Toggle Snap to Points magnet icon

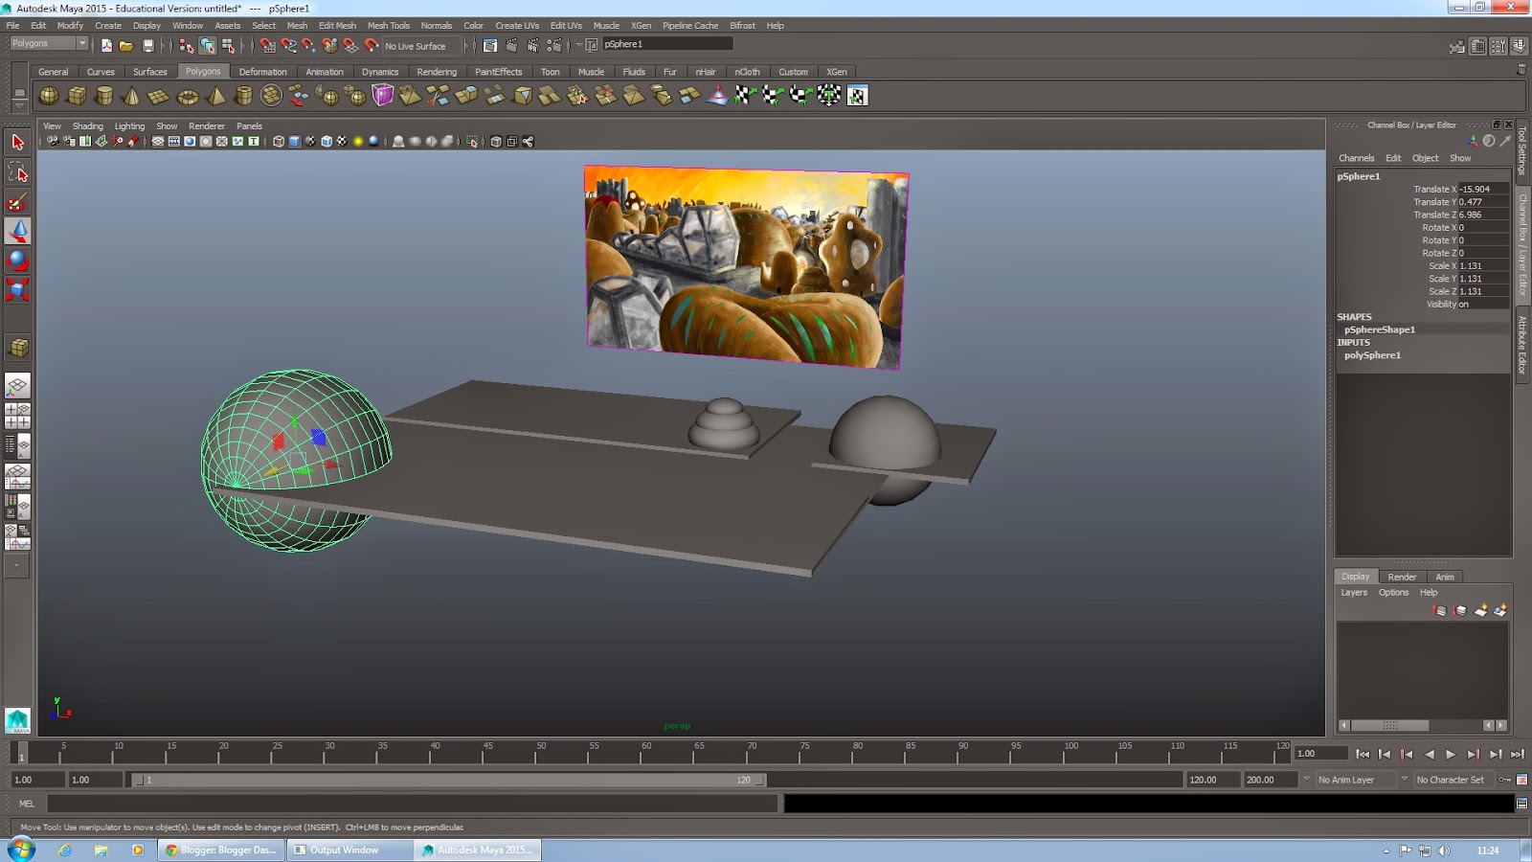309,45
